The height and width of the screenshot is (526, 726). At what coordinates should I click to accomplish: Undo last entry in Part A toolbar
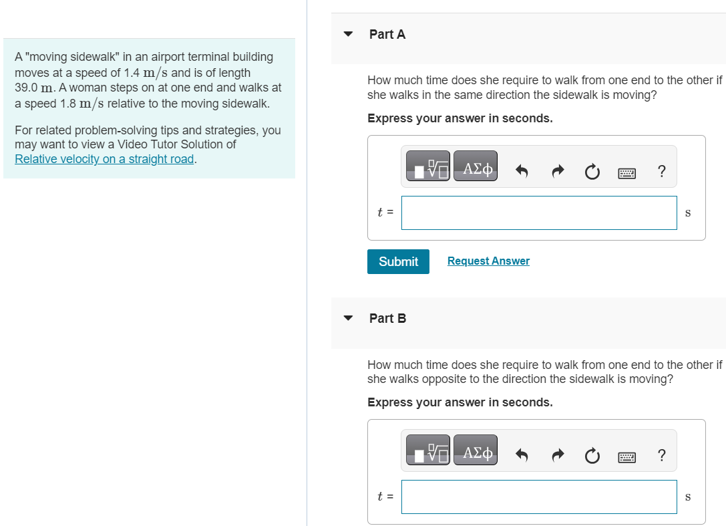(x=522, y=172)
